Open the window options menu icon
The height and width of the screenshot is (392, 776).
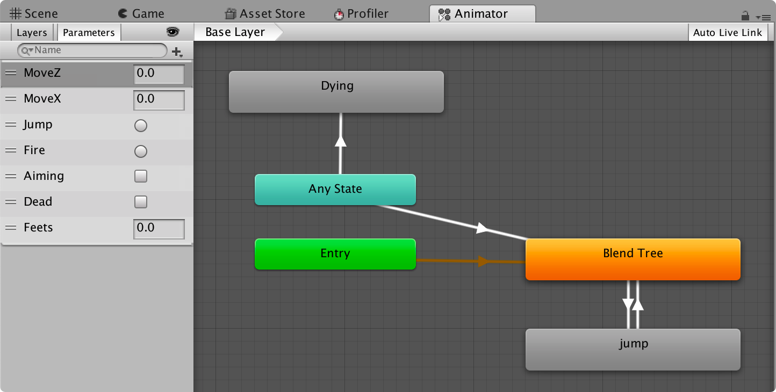(x=763, y=17)
